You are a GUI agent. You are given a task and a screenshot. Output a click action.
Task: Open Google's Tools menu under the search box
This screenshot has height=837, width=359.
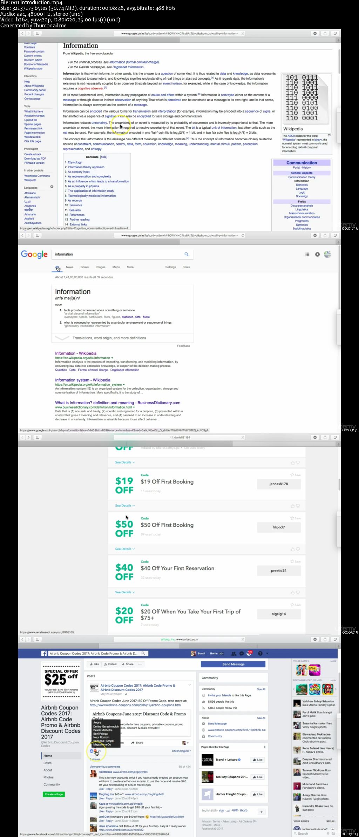tap(186, 267)
